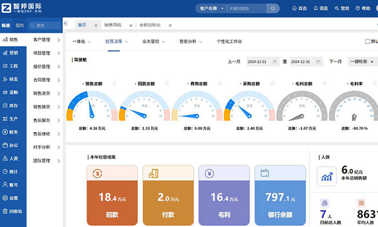378x227 pixels.
Task: Open the 财务 finance module in sidebar
Action: click(x=10, y=132)
